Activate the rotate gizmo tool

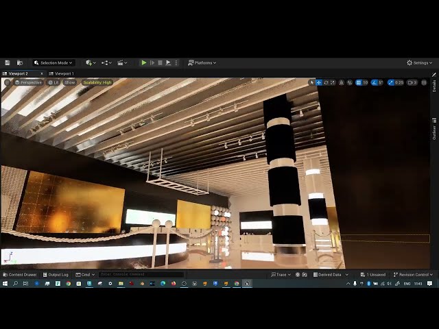coord(326,82)
